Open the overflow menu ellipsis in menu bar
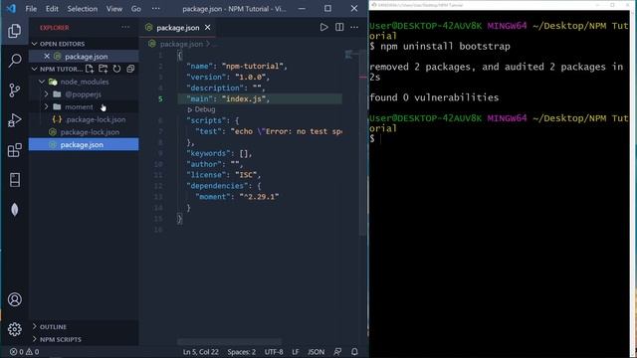This screenshot has width=637, height=358. 155,9
